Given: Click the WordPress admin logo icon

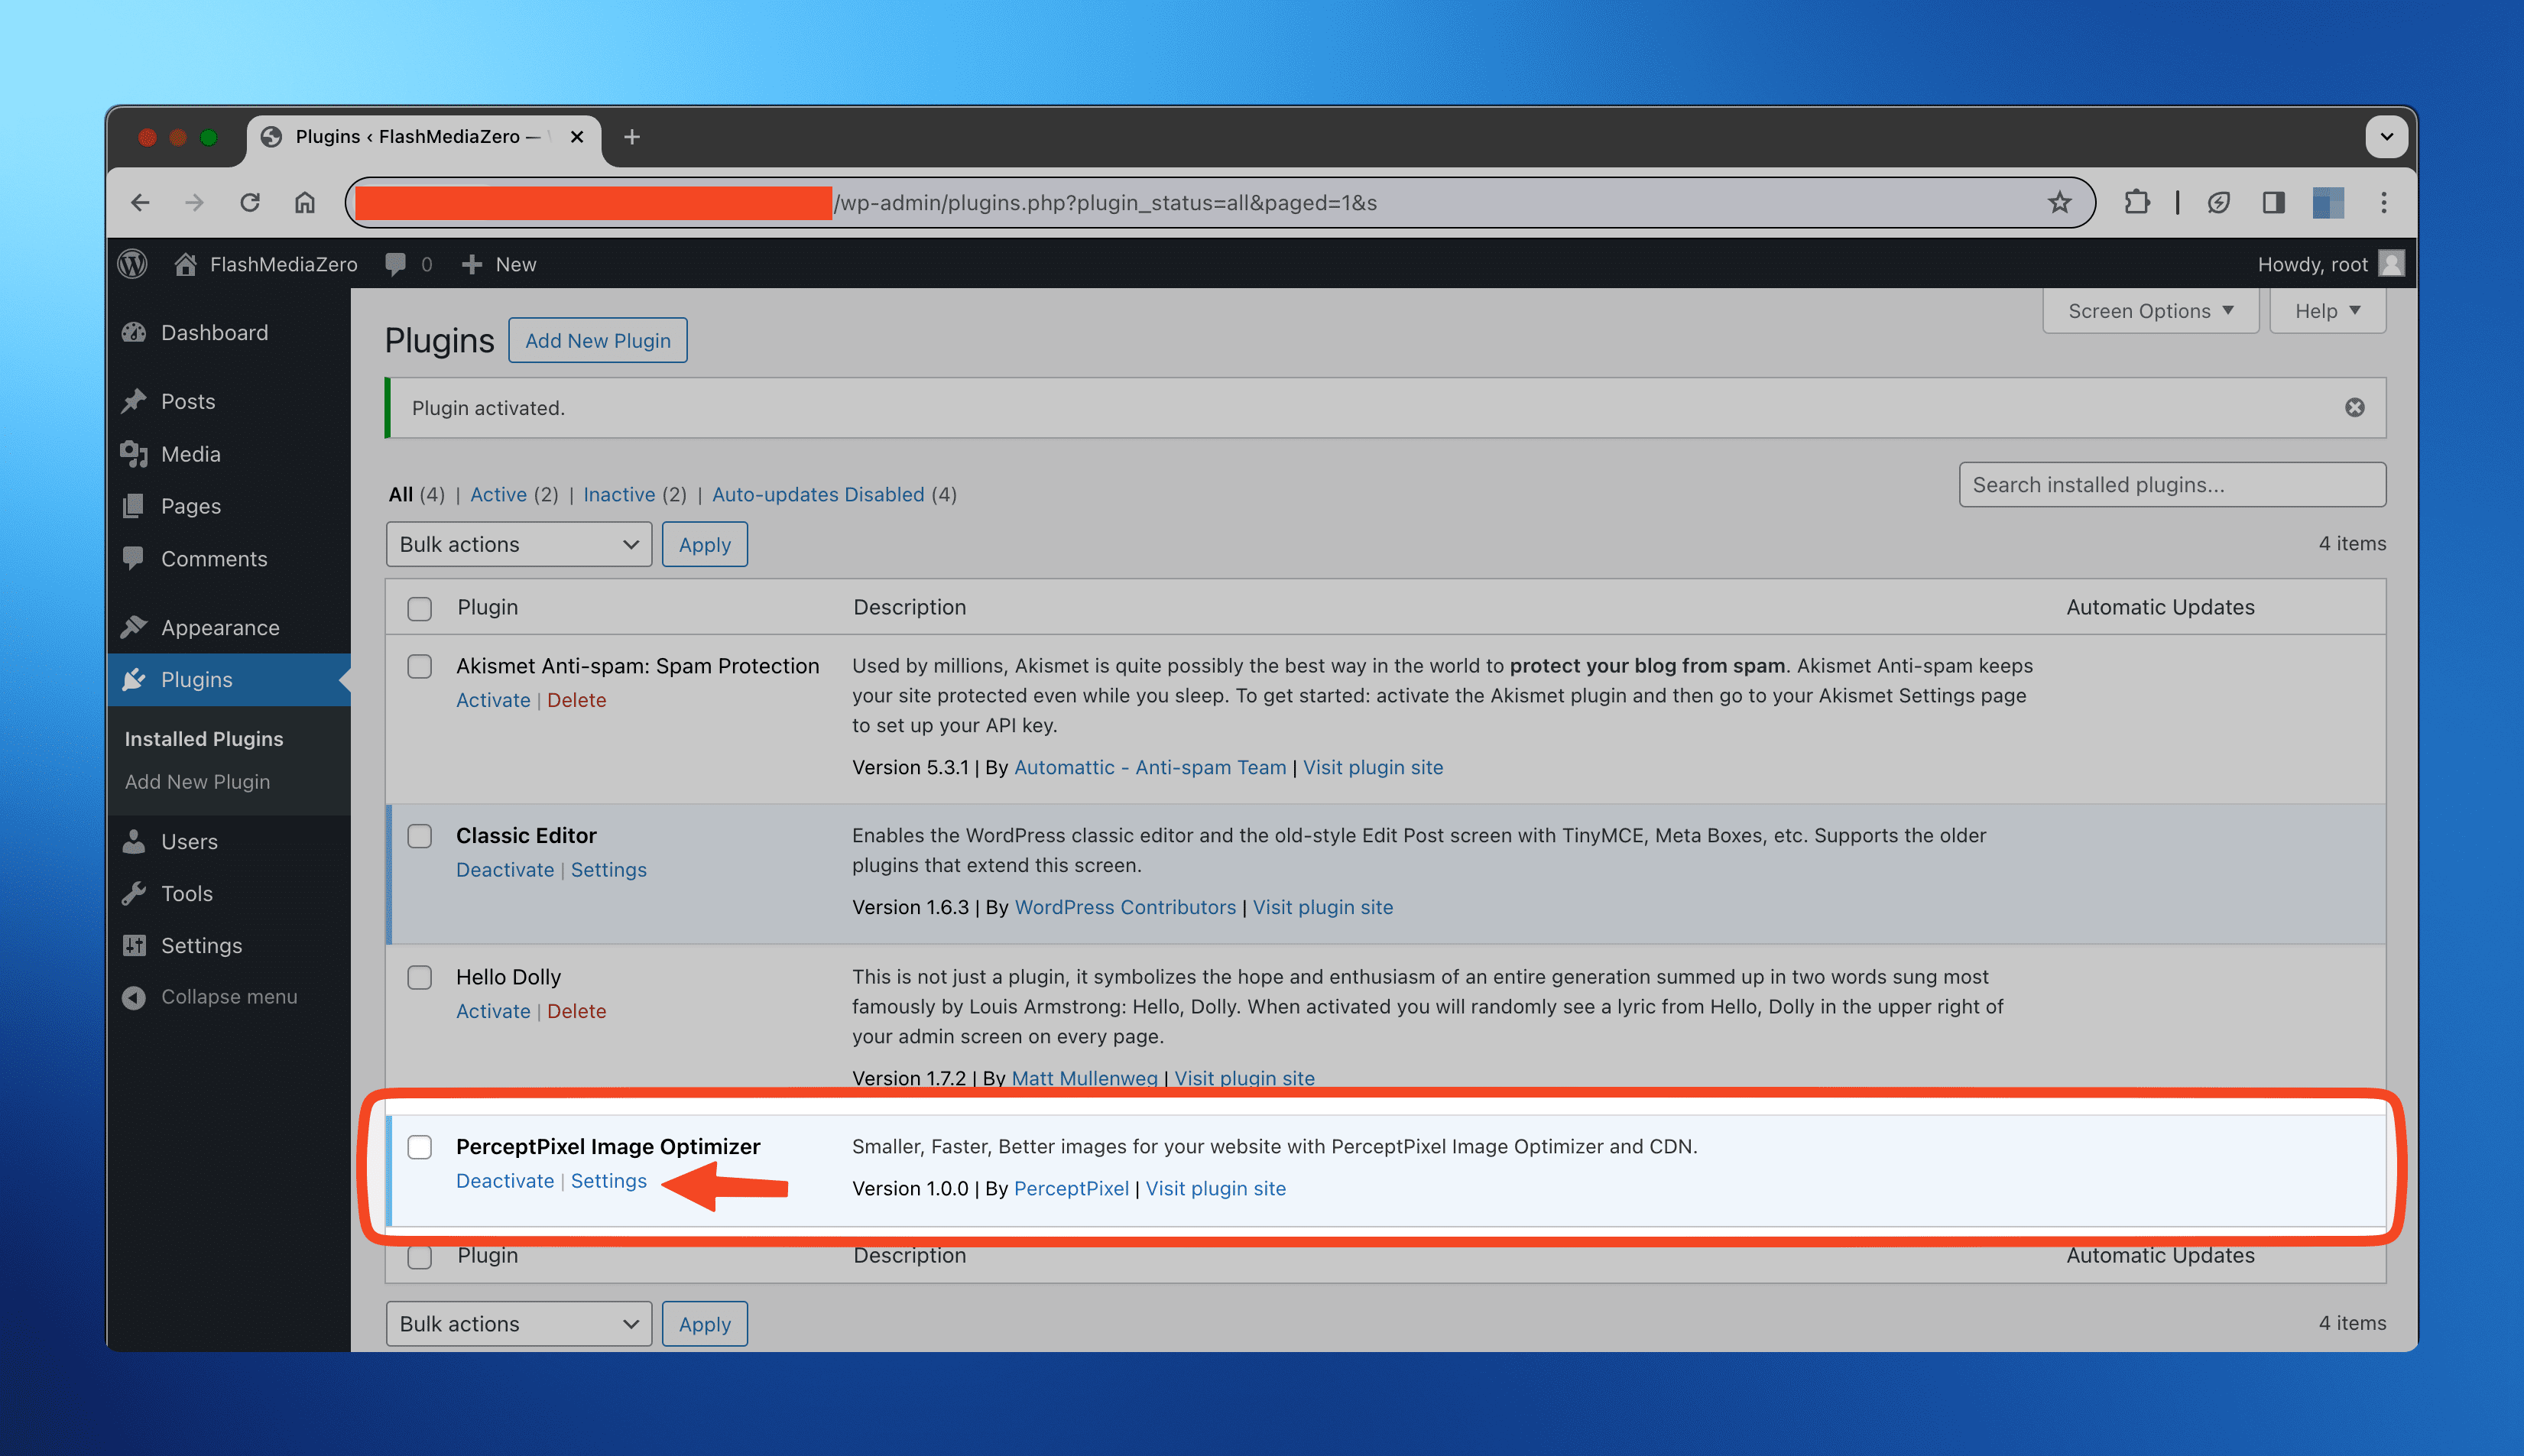Looking at the screenshot, I should pyautogui.click(x=137, y=264).
